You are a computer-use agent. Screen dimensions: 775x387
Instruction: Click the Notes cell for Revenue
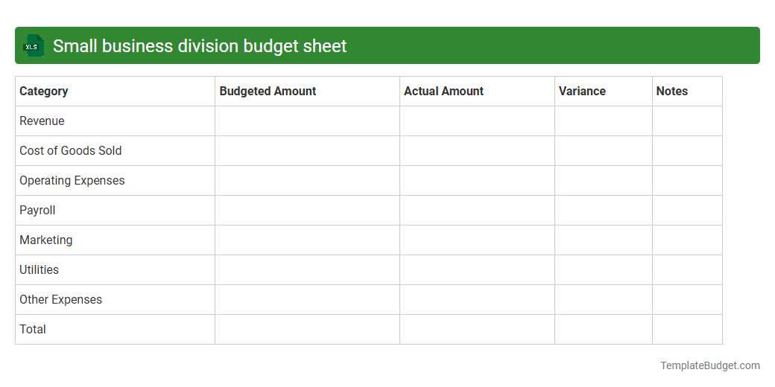click(688, 121)
